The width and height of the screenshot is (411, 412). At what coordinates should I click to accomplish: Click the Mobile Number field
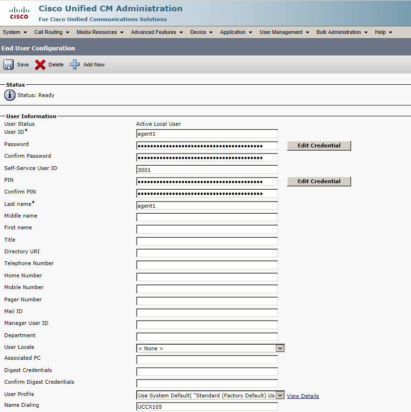207,289
